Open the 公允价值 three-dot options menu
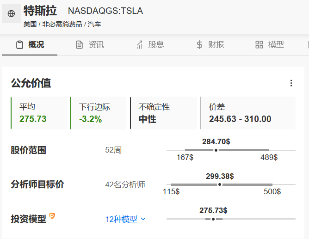Viewport: 309px width, 239px height. pyautogui.click(x=291, y=83)
